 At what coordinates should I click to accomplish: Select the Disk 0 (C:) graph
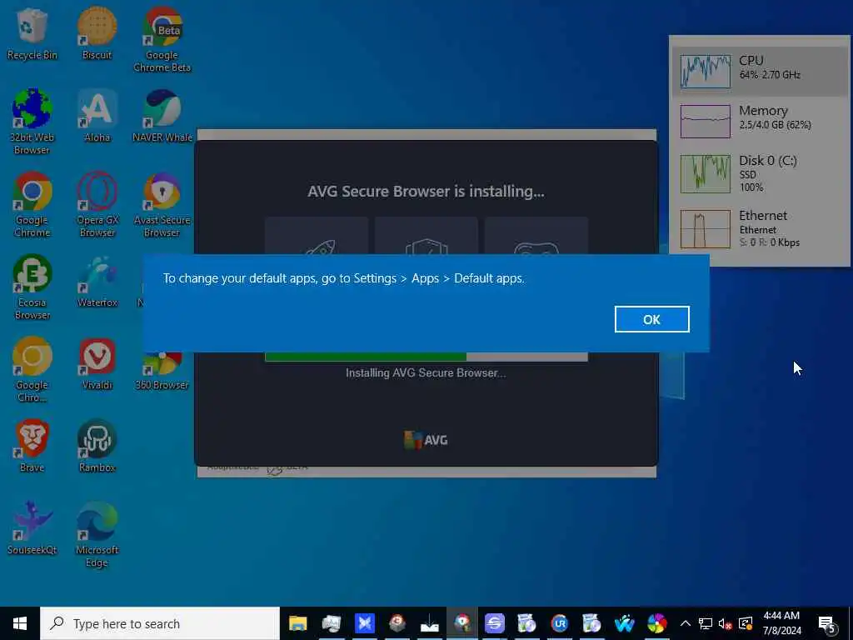[x=706, y=173]
